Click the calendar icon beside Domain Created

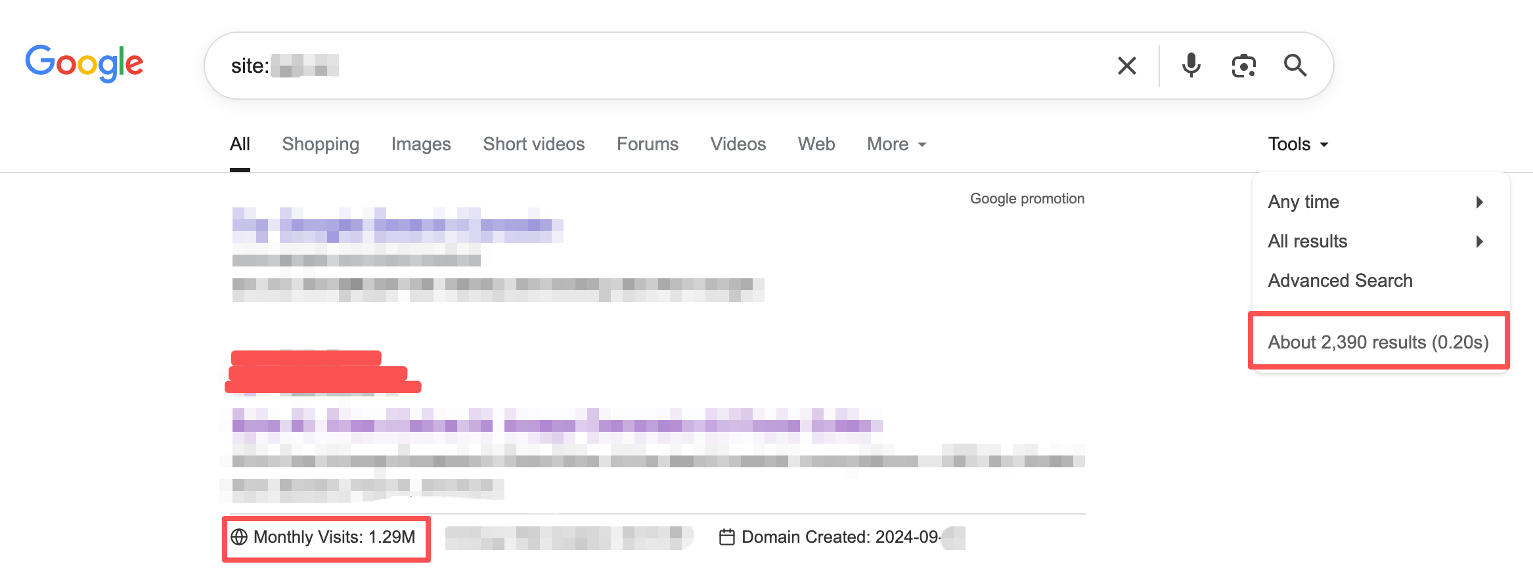click(x=727, y=537)
